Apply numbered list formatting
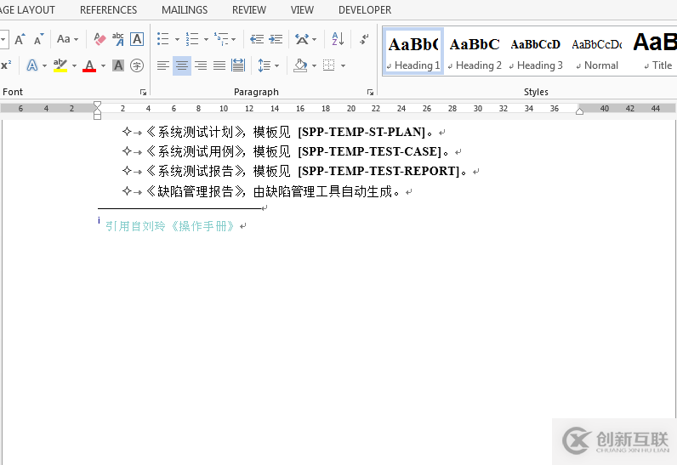This screenshot has height=465, width=677. (192, 39)
